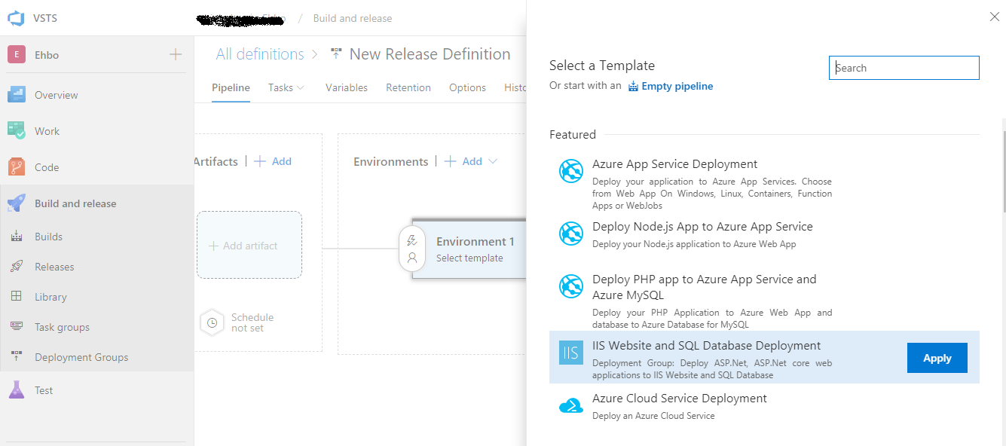
Task: Apply the IIS Website and SQL template
Action: tap(937, 358)
